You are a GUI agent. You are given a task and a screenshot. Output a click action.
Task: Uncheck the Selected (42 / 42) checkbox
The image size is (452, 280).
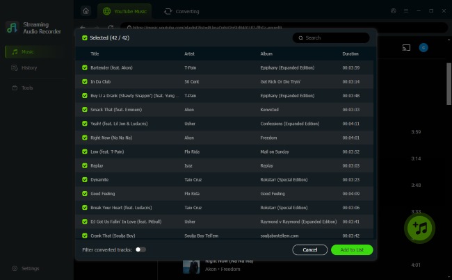click(x=84, y=38)
